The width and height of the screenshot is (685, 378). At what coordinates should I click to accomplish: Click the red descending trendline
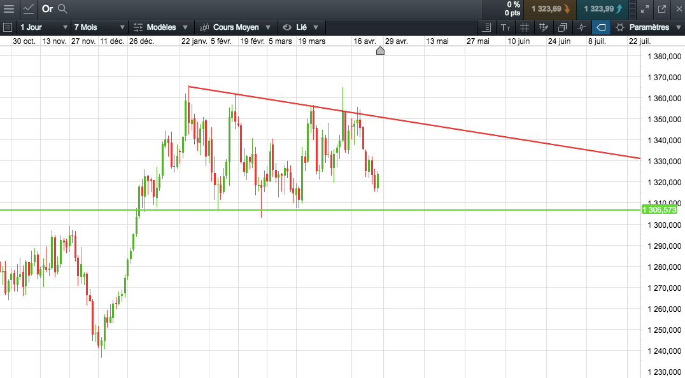point(414,123)
